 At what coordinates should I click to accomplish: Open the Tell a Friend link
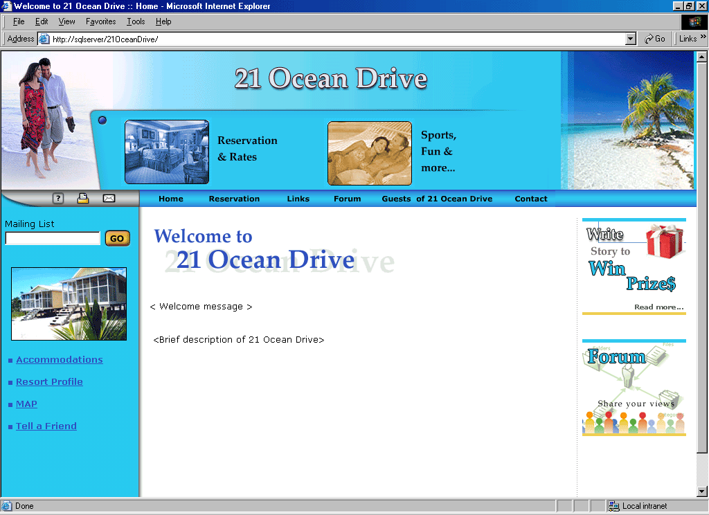pos(46,426)
